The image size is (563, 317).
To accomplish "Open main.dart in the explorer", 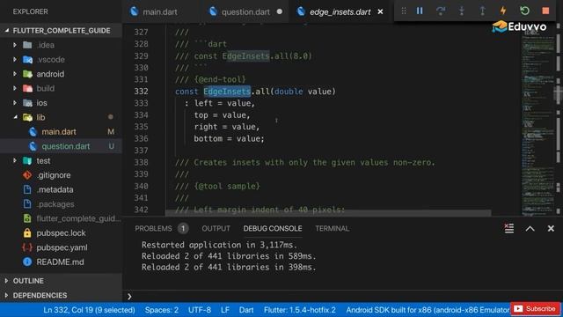I will 59,132.
